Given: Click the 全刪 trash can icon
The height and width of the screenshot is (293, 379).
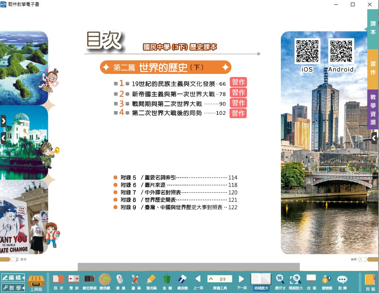Looking at the screenshot, I should 167,281.
